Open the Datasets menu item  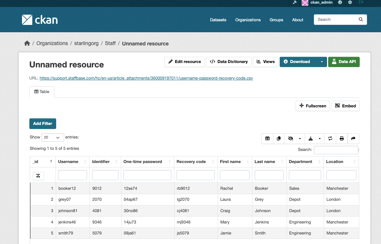click(218, 20)
